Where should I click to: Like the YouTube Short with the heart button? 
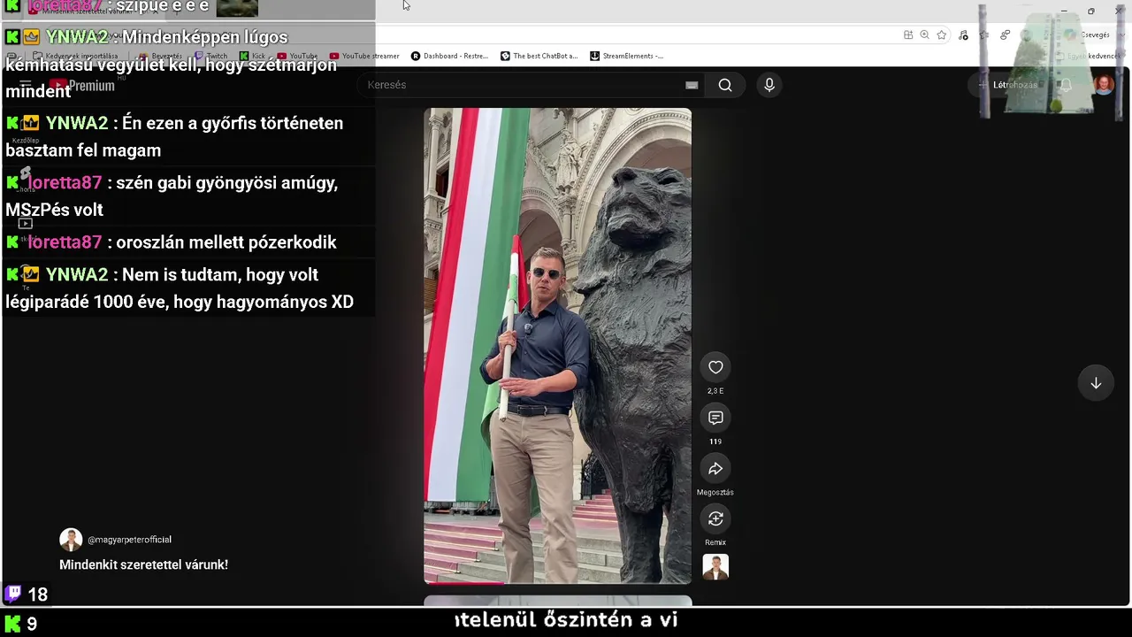click(715, 367)
